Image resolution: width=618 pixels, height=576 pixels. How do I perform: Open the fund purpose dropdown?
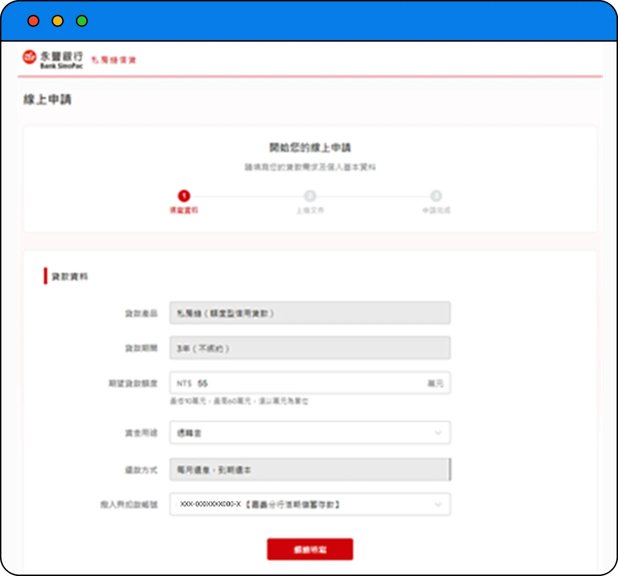tap(310, 433)
